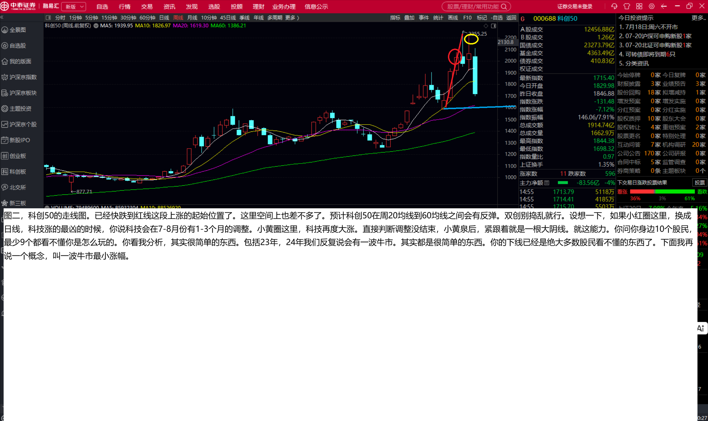Open 科创板 sidebar entry
The width and height of the screenshot is (708, 421).
(x=14, y=172)
